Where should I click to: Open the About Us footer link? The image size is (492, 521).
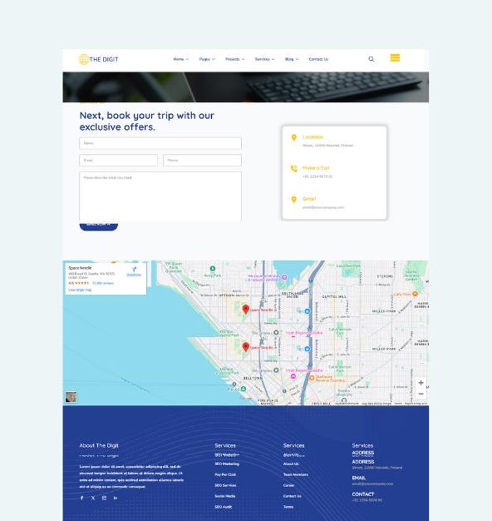(291, 464)
